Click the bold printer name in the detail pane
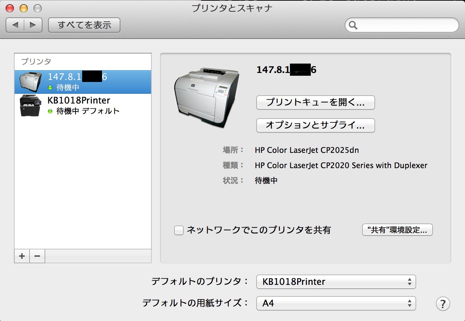The width and height of the screenshot is (465, 321). [286, 69]
